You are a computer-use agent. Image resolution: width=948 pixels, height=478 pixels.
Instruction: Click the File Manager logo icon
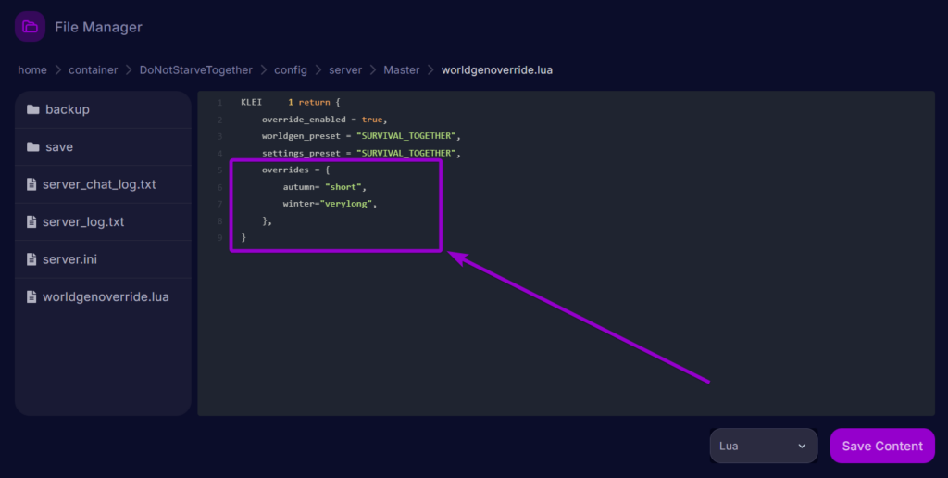[x=31, y=27]
